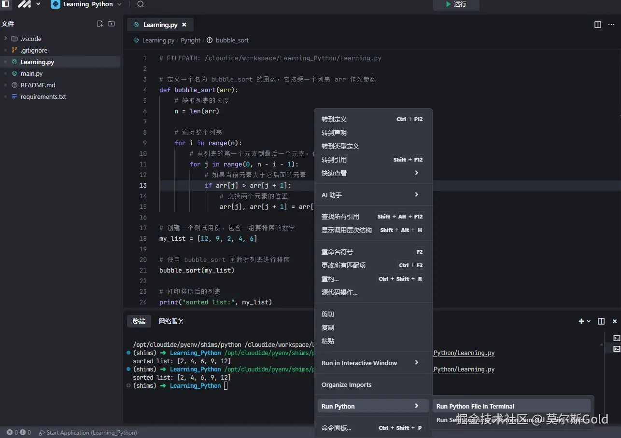Toggle the sidebar panel icon at top-left
The height and width of the screenshot is (438, 621).
(5, 4)
